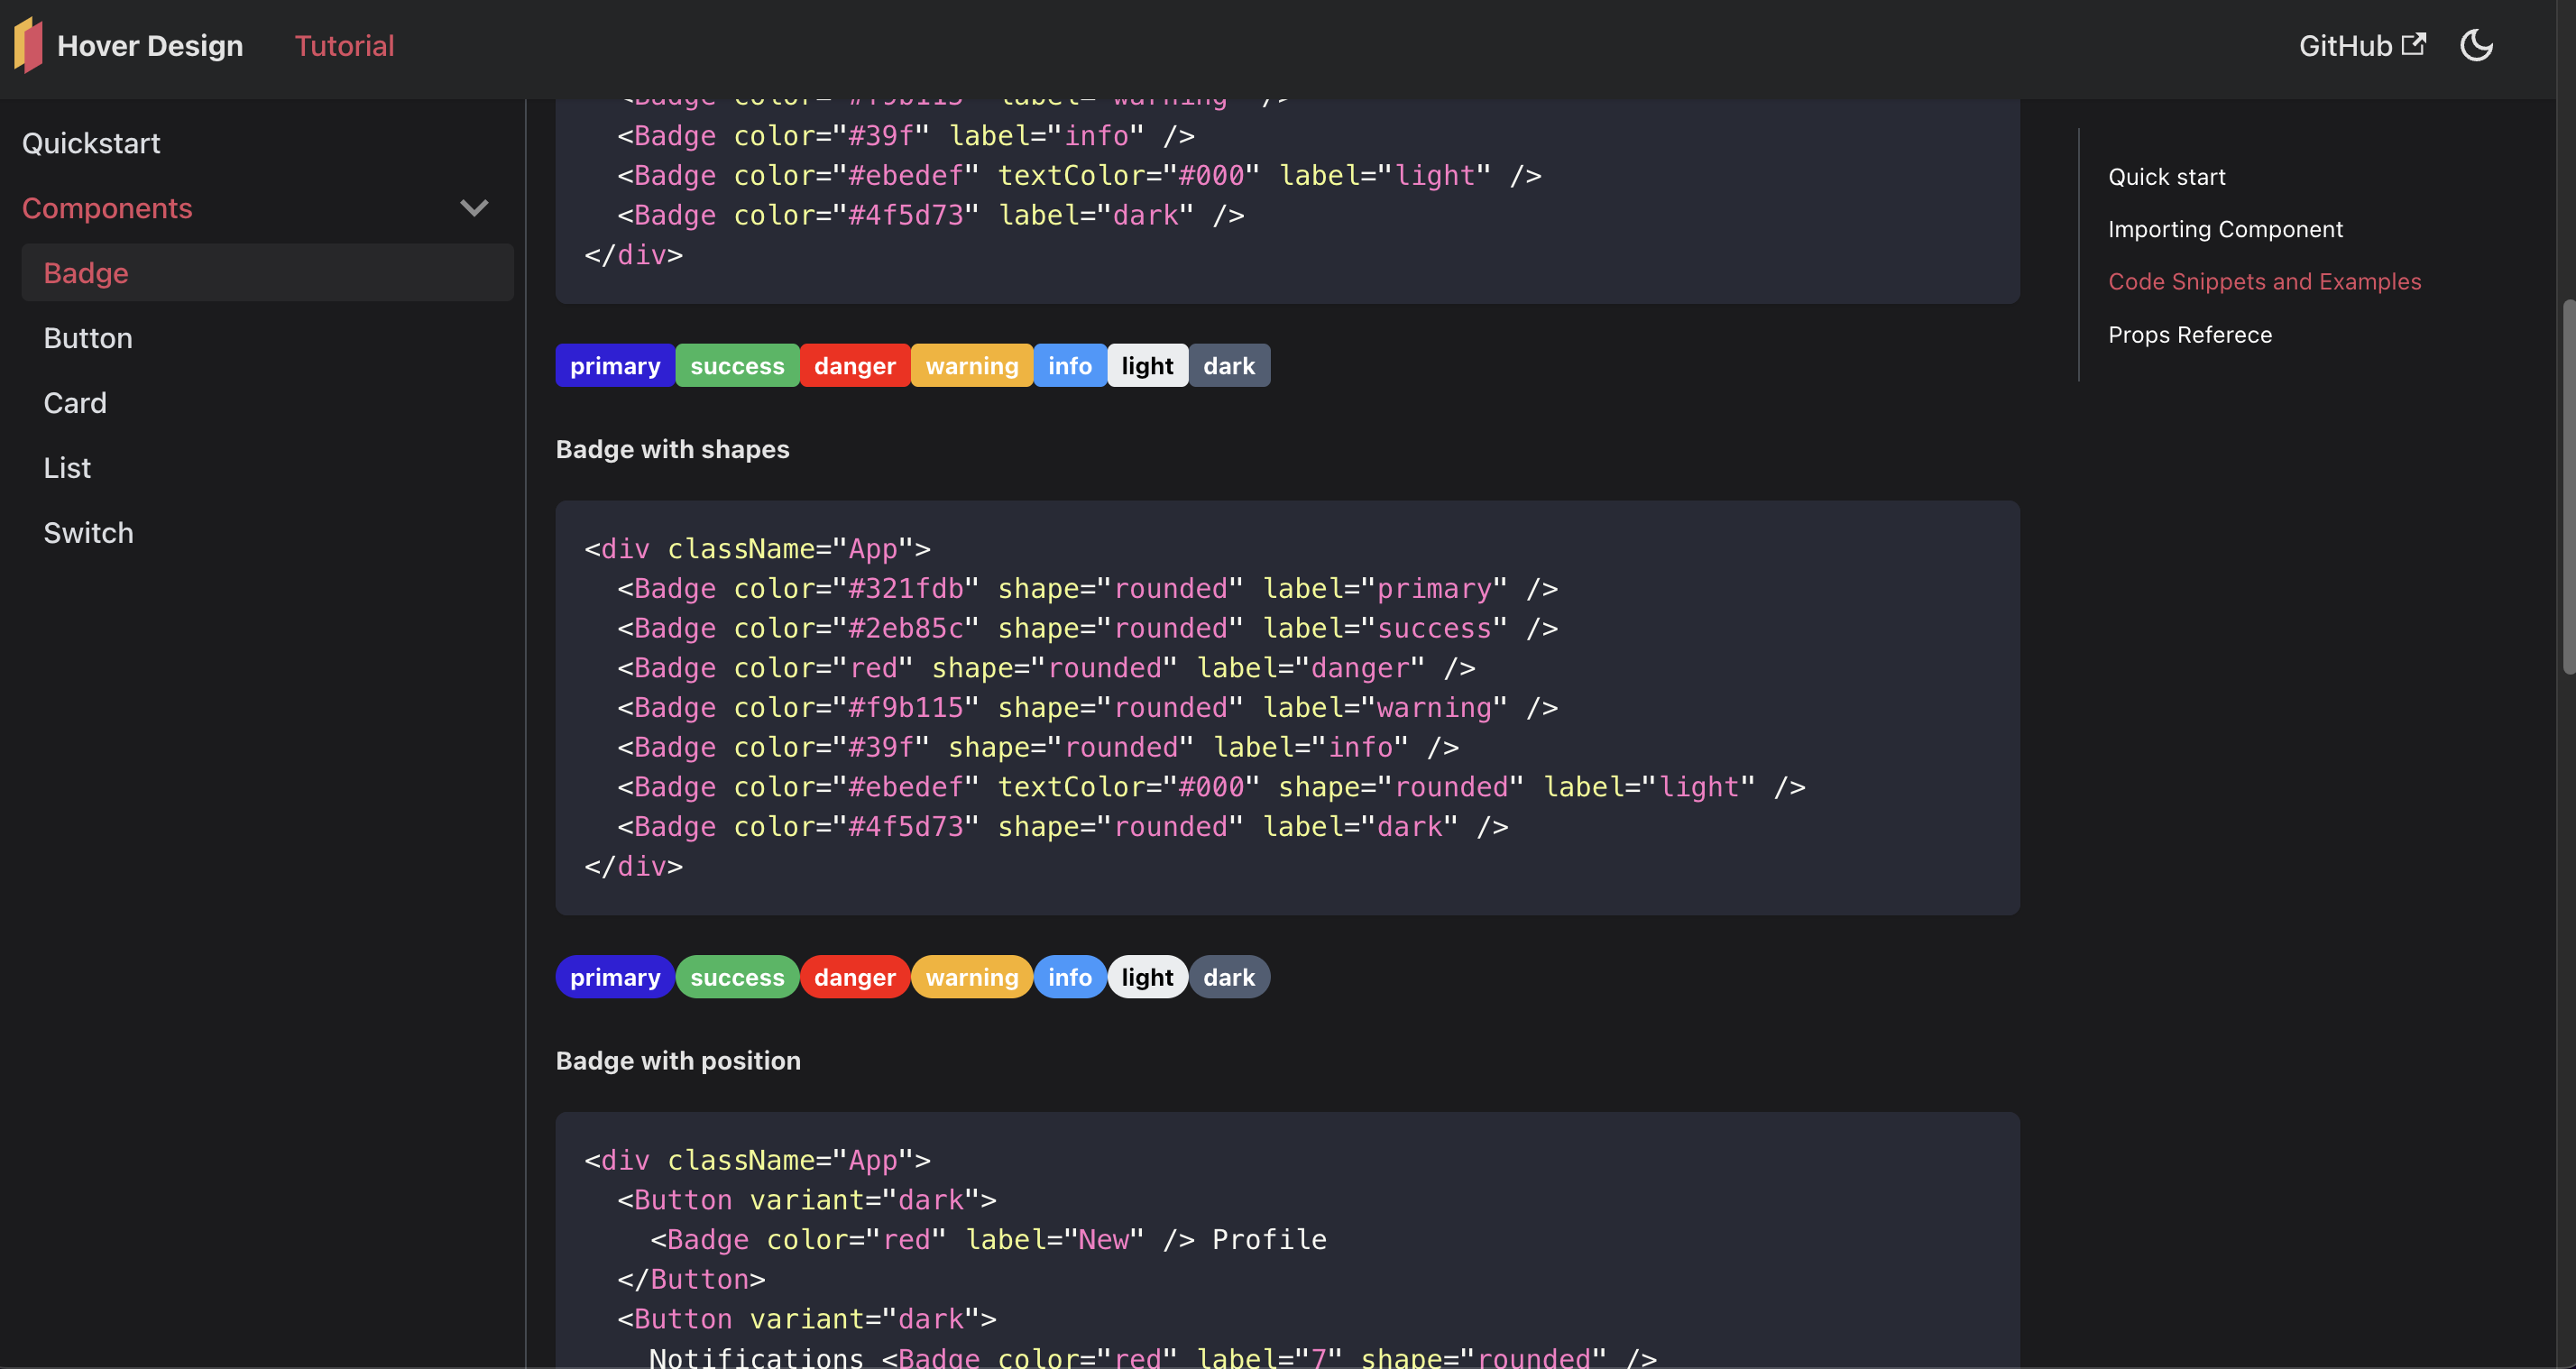This screenshot has height=1369, width=2576.
Task: Click the square light badge
Action: [x=1146, y=366]
